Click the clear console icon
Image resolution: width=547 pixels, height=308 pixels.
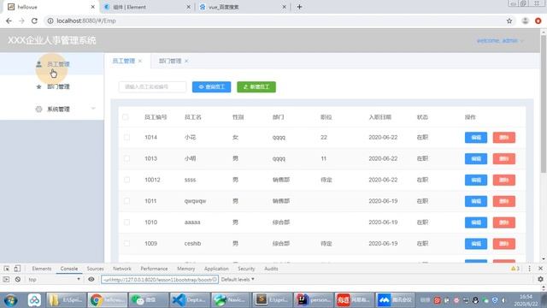pos(18,280)
